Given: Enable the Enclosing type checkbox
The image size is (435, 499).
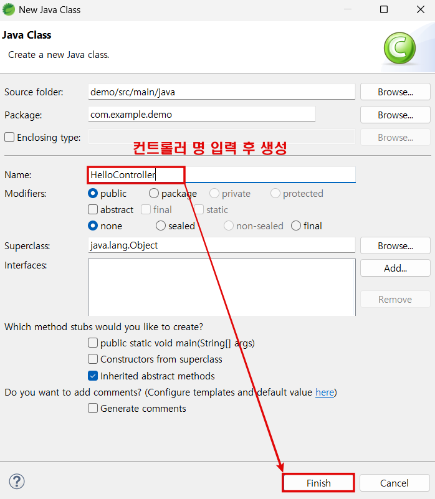Looking at the screenshot, I should (x=9, y=137).
